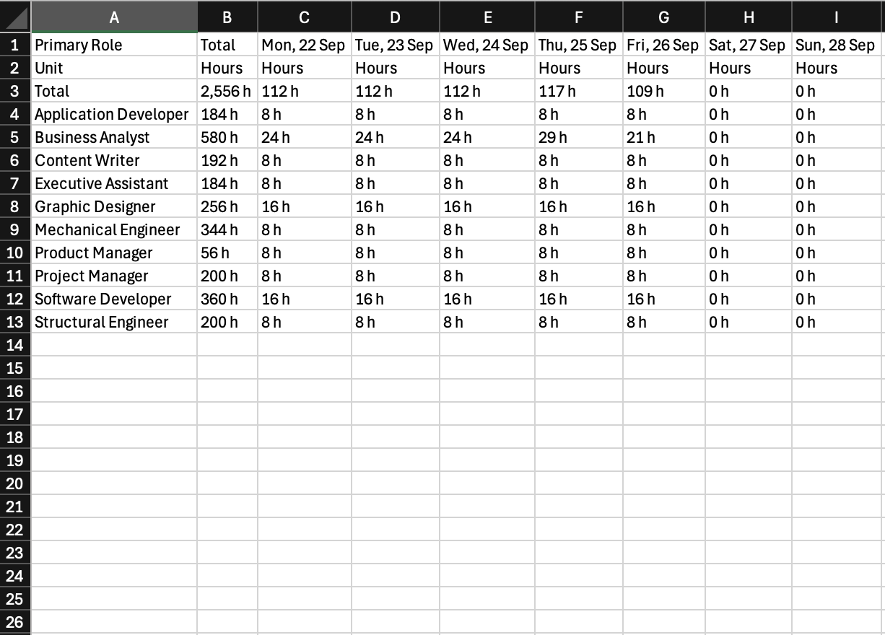Screen dimensions: 885x635
Task: Click the Business Analyst cell
Action: click(x=114, y=137)
